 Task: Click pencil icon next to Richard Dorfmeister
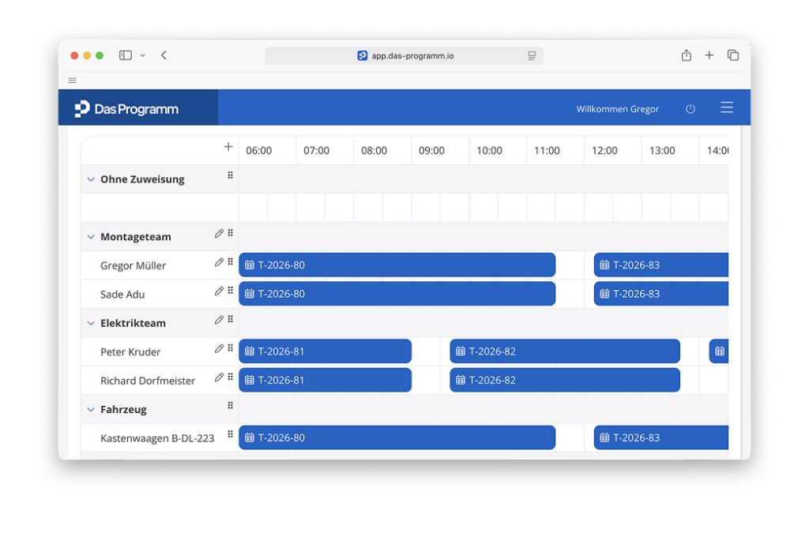pos(219,377)
